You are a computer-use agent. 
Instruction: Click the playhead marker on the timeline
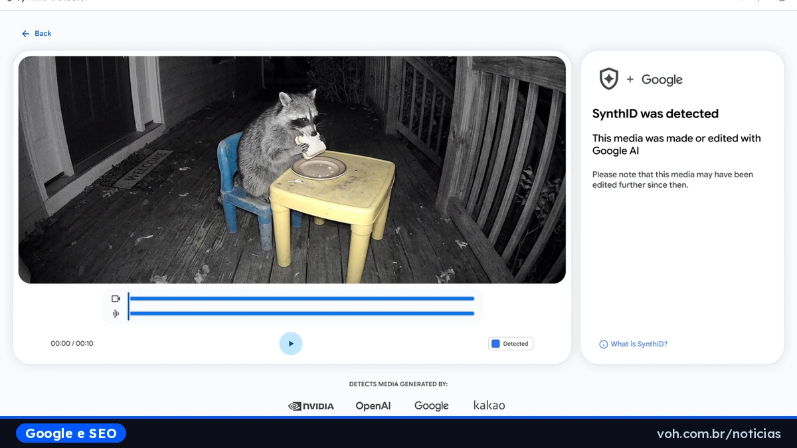coord(128,307)
